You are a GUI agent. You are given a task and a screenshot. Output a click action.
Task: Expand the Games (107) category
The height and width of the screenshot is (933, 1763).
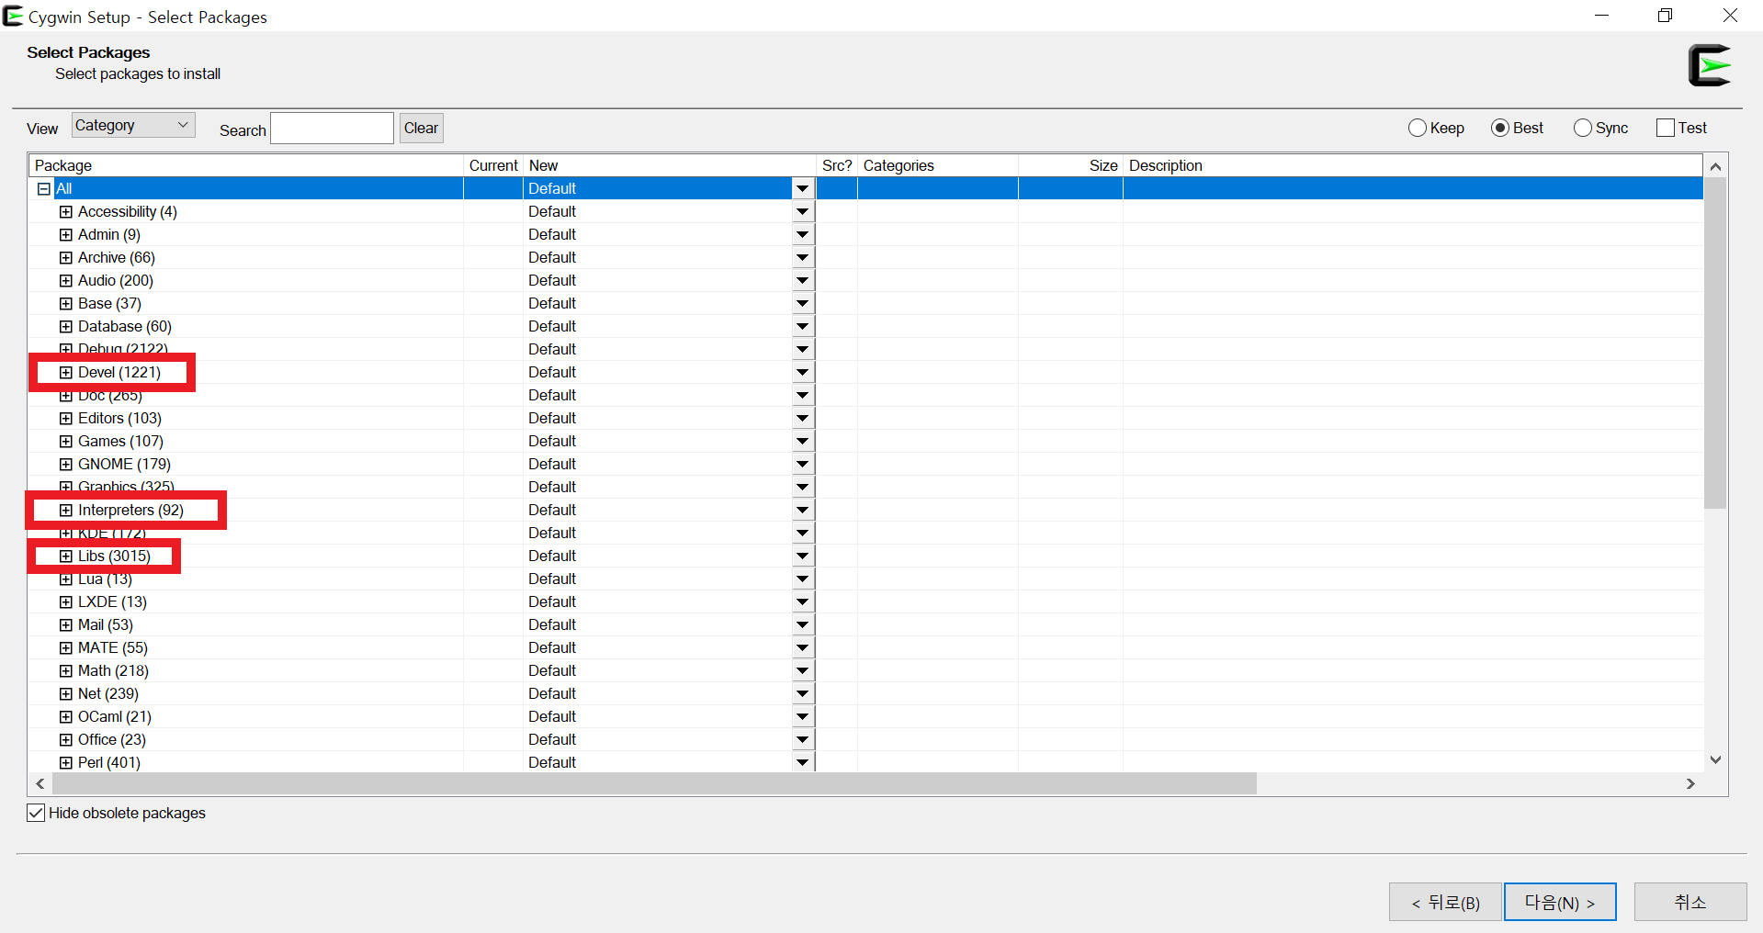click(x=66, y=442)
